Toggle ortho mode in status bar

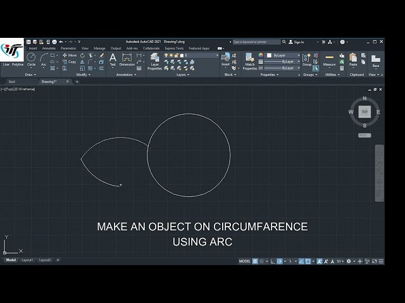[273, 261]
